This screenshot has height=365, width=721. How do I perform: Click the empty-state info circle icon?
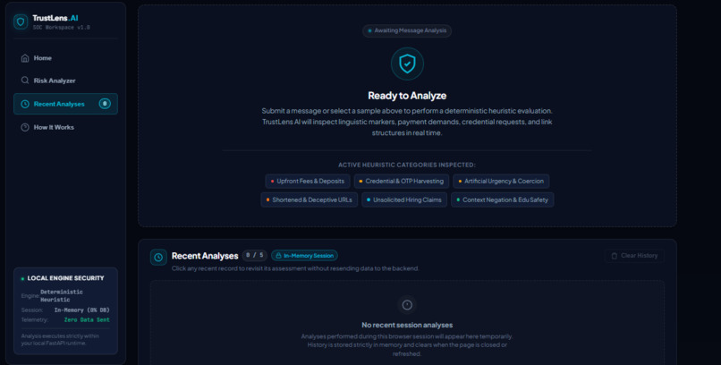click(407, 305)
